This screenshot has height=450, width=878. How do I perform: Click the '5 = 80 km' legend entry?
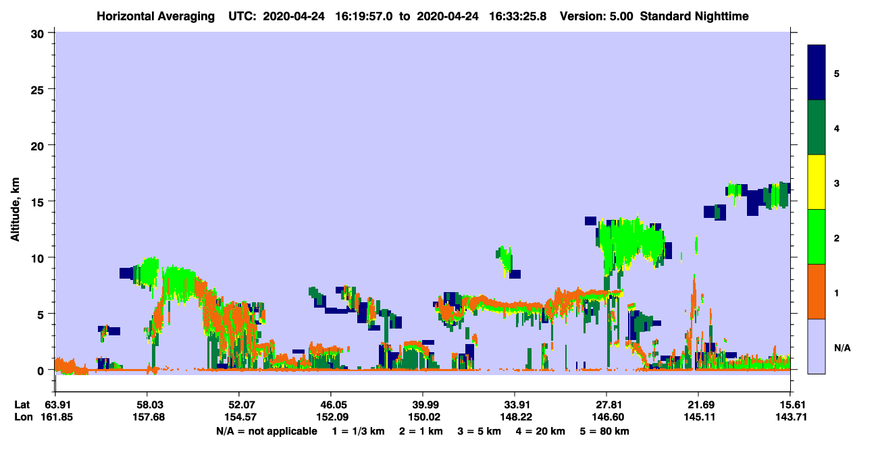(x=605, y=431)
